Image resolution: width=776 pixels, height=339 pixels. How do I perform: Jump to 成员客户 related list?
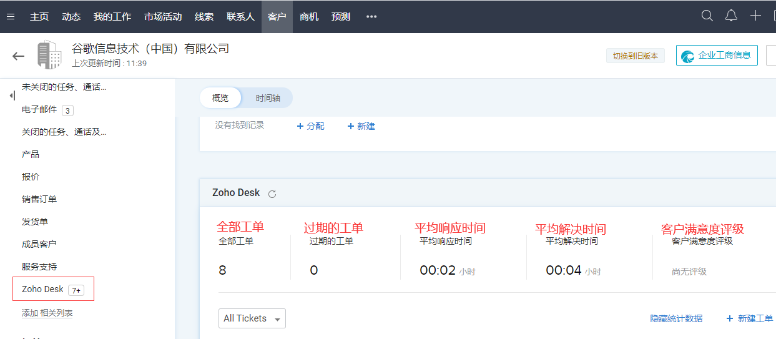tap(39, 244)
